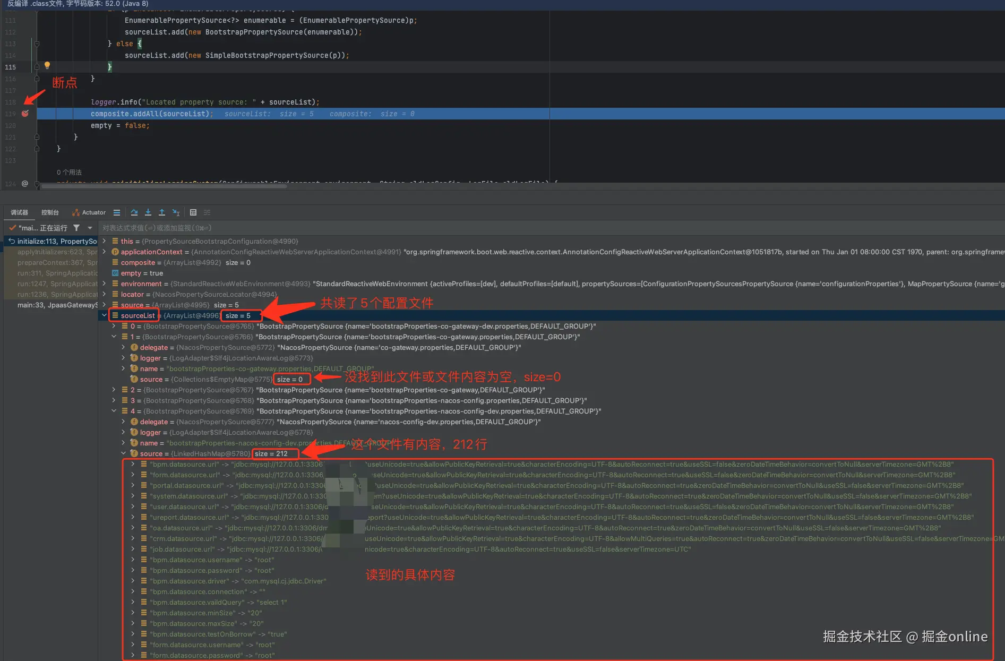The width and height of the screenshot is (1005, 661).
Task: Click the yellow lightbulb on line 115
Action: tap(47, 65)
